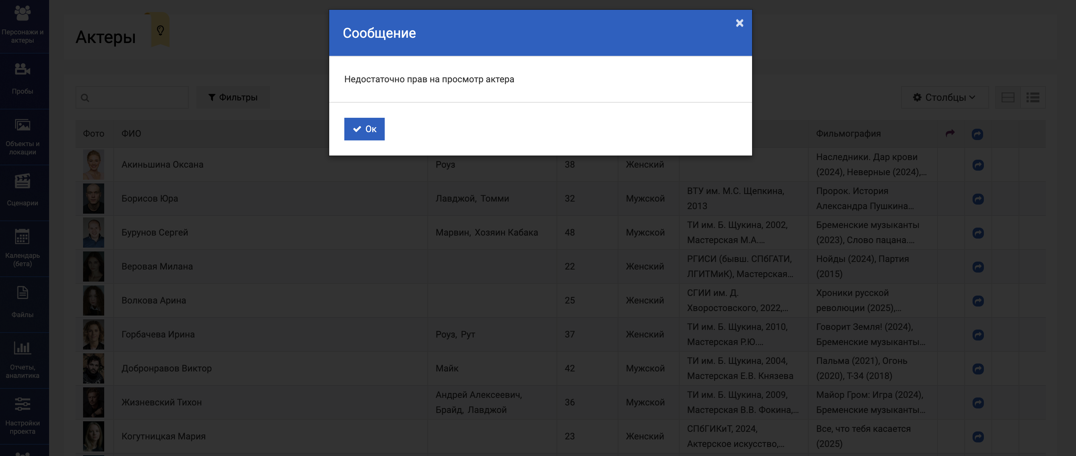Sort by the ФИО column header
This screenshot has height=456, width=1076.
(131, 134)
